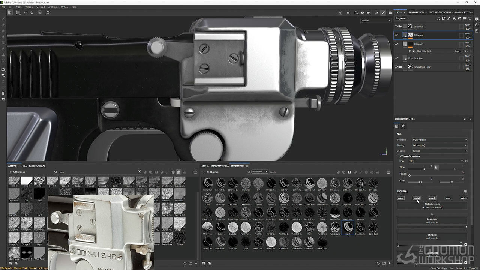Screen dimensions: 480x270
Task: Toggle visibility of Glossy Black Paint layer
Action: pyautogui.click(x=396, y=67)
